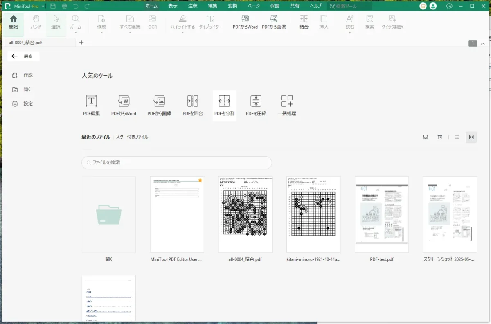This screenshot has width=491, height=324.
Task: Click the 挿入 insert tool
Action: pos(324,22)
